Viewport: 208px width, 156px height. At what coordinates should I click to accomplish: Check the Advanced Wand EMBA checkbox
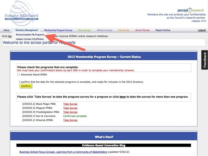coord(18,75)
